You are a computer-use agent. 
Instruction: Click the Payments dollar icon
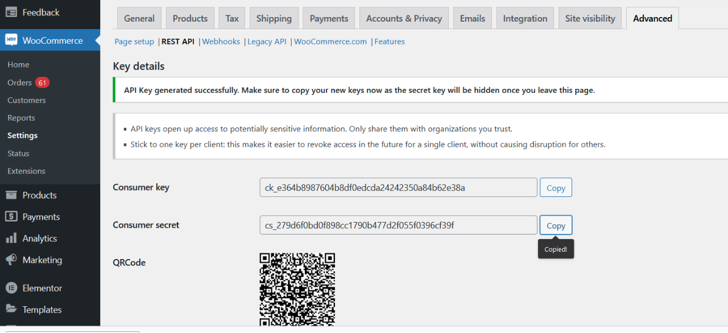coord(11,217)
